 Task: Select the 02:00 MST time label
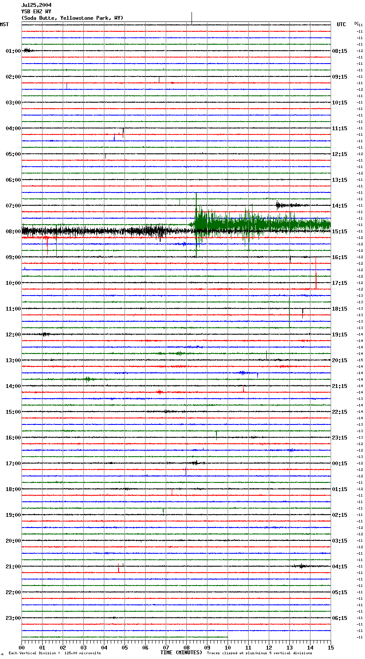[x=13, y=77]
